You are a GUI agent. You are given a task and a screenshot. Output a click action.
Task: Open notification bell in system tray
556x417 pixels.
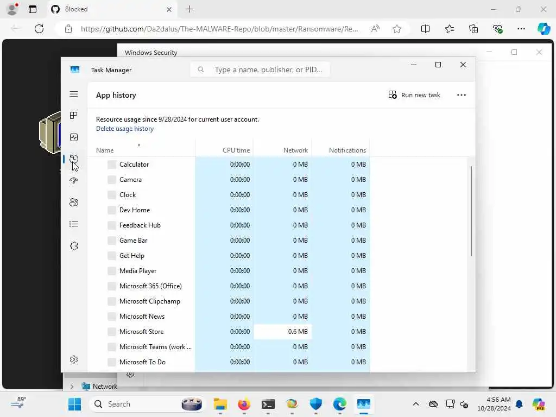click(519, 404)
